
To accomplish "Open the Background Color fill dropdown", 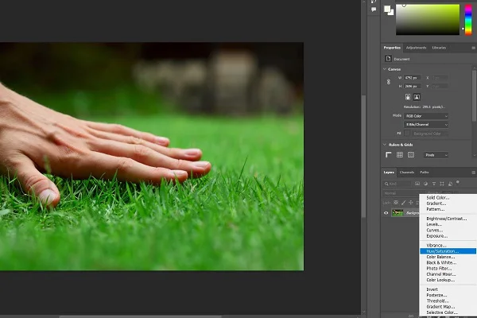I will tap(430, 134).
